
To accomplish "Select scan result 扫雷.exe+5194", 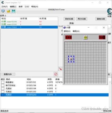I will click(x=29, y=21).
